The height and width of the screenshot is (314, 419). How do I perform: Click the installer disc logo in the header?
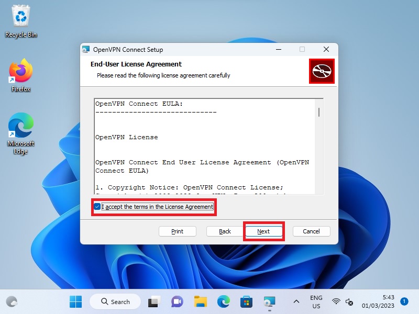click(321, 71)
